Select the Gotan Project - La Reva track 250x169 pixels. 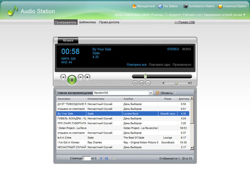tap(123, 128)
